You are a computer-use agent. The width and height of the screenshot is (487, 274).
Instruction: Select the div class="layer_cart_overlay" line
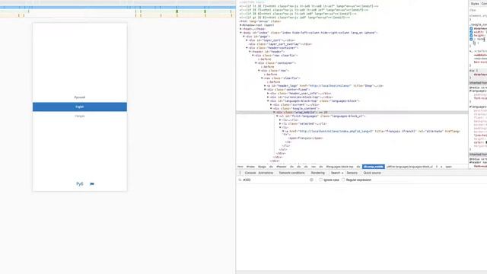pyautogui.click(x=280, y=44)
